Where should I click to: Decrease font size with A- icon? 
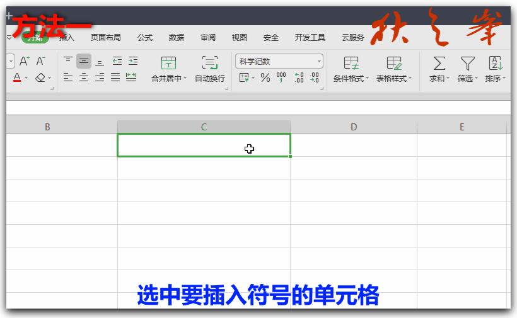click(x=40, y=61)
